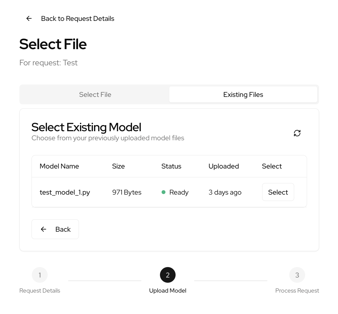Image resolution: width=338 pixels, height=314 pixels.
Task: Click the step 2 circle indicator
Action: pos(168,275)
